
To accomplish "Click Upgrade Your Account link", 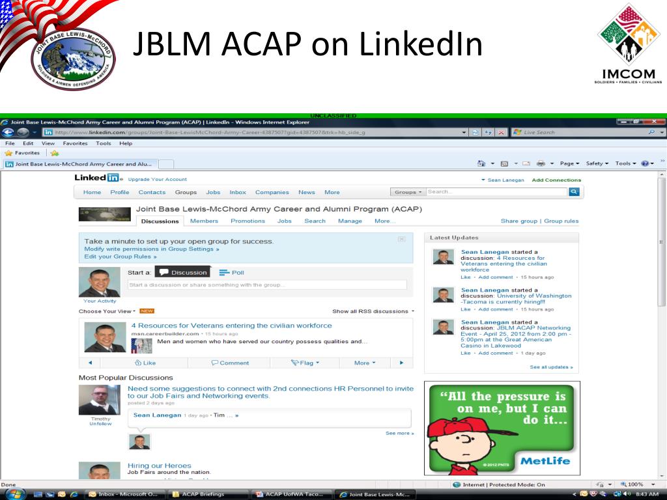I will (x=158, y=180).
